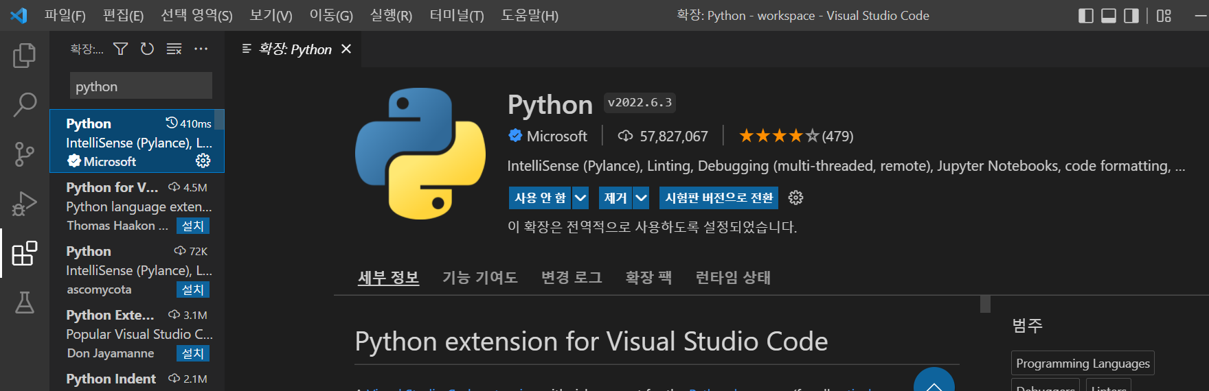Viewport: 1209px width, 391px height.
Task: Click the python extension search box
Action: coord(141,86)
